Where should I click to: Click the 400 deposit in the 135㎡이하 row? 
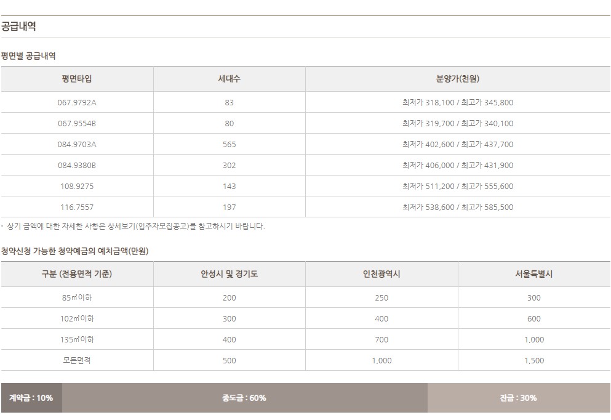pos(229,340)
